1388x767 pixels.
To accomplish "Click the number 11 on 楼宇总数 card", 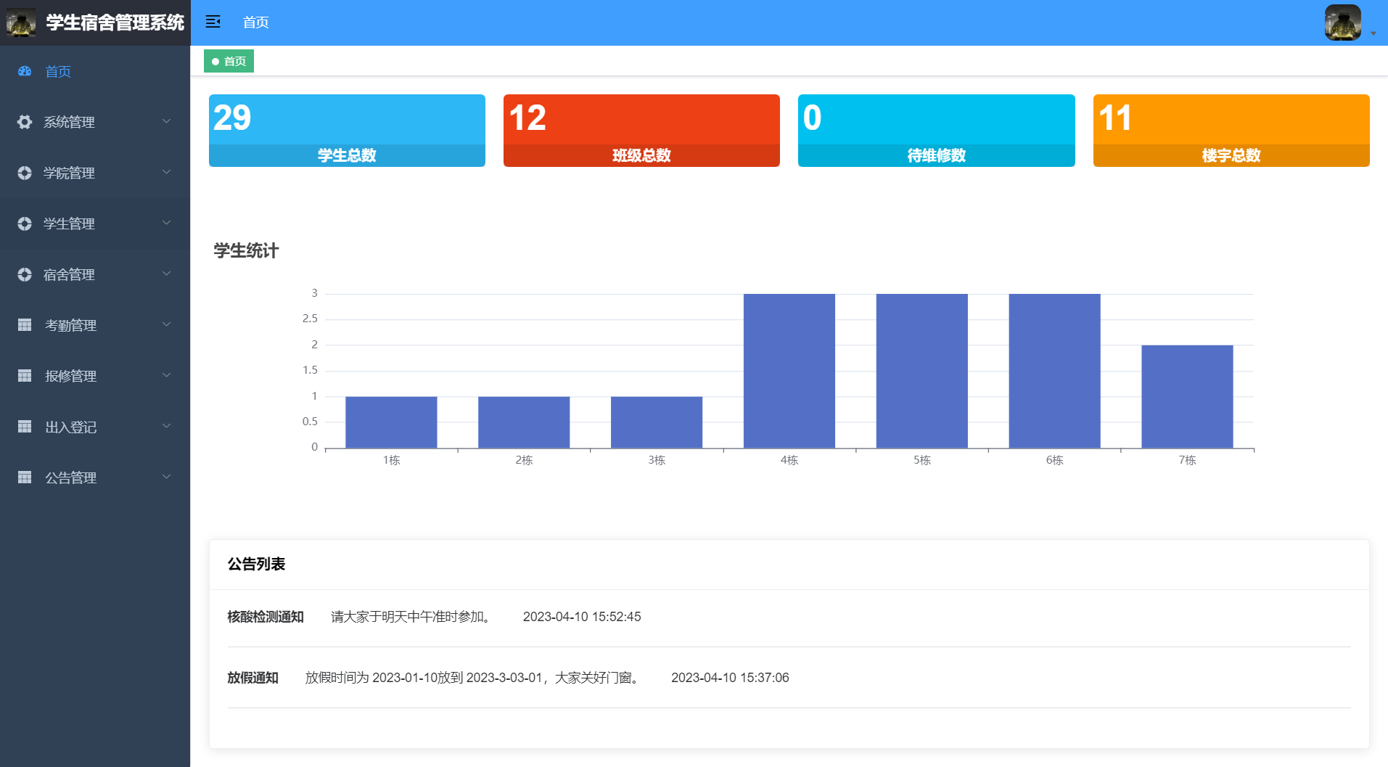I will (1115, 118).
